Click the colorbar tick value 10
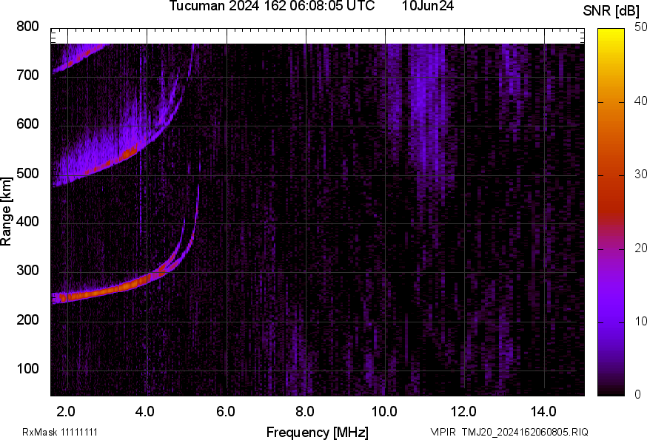 click(640, 322)
